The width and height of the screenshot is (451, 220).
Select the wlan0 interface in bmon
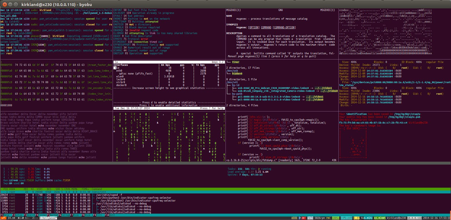click(x=120, y=77)
